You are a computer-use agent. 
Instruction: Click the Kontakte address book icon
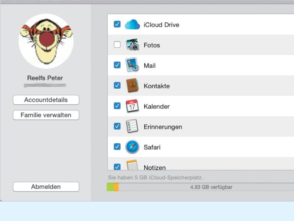coord(132,85)
